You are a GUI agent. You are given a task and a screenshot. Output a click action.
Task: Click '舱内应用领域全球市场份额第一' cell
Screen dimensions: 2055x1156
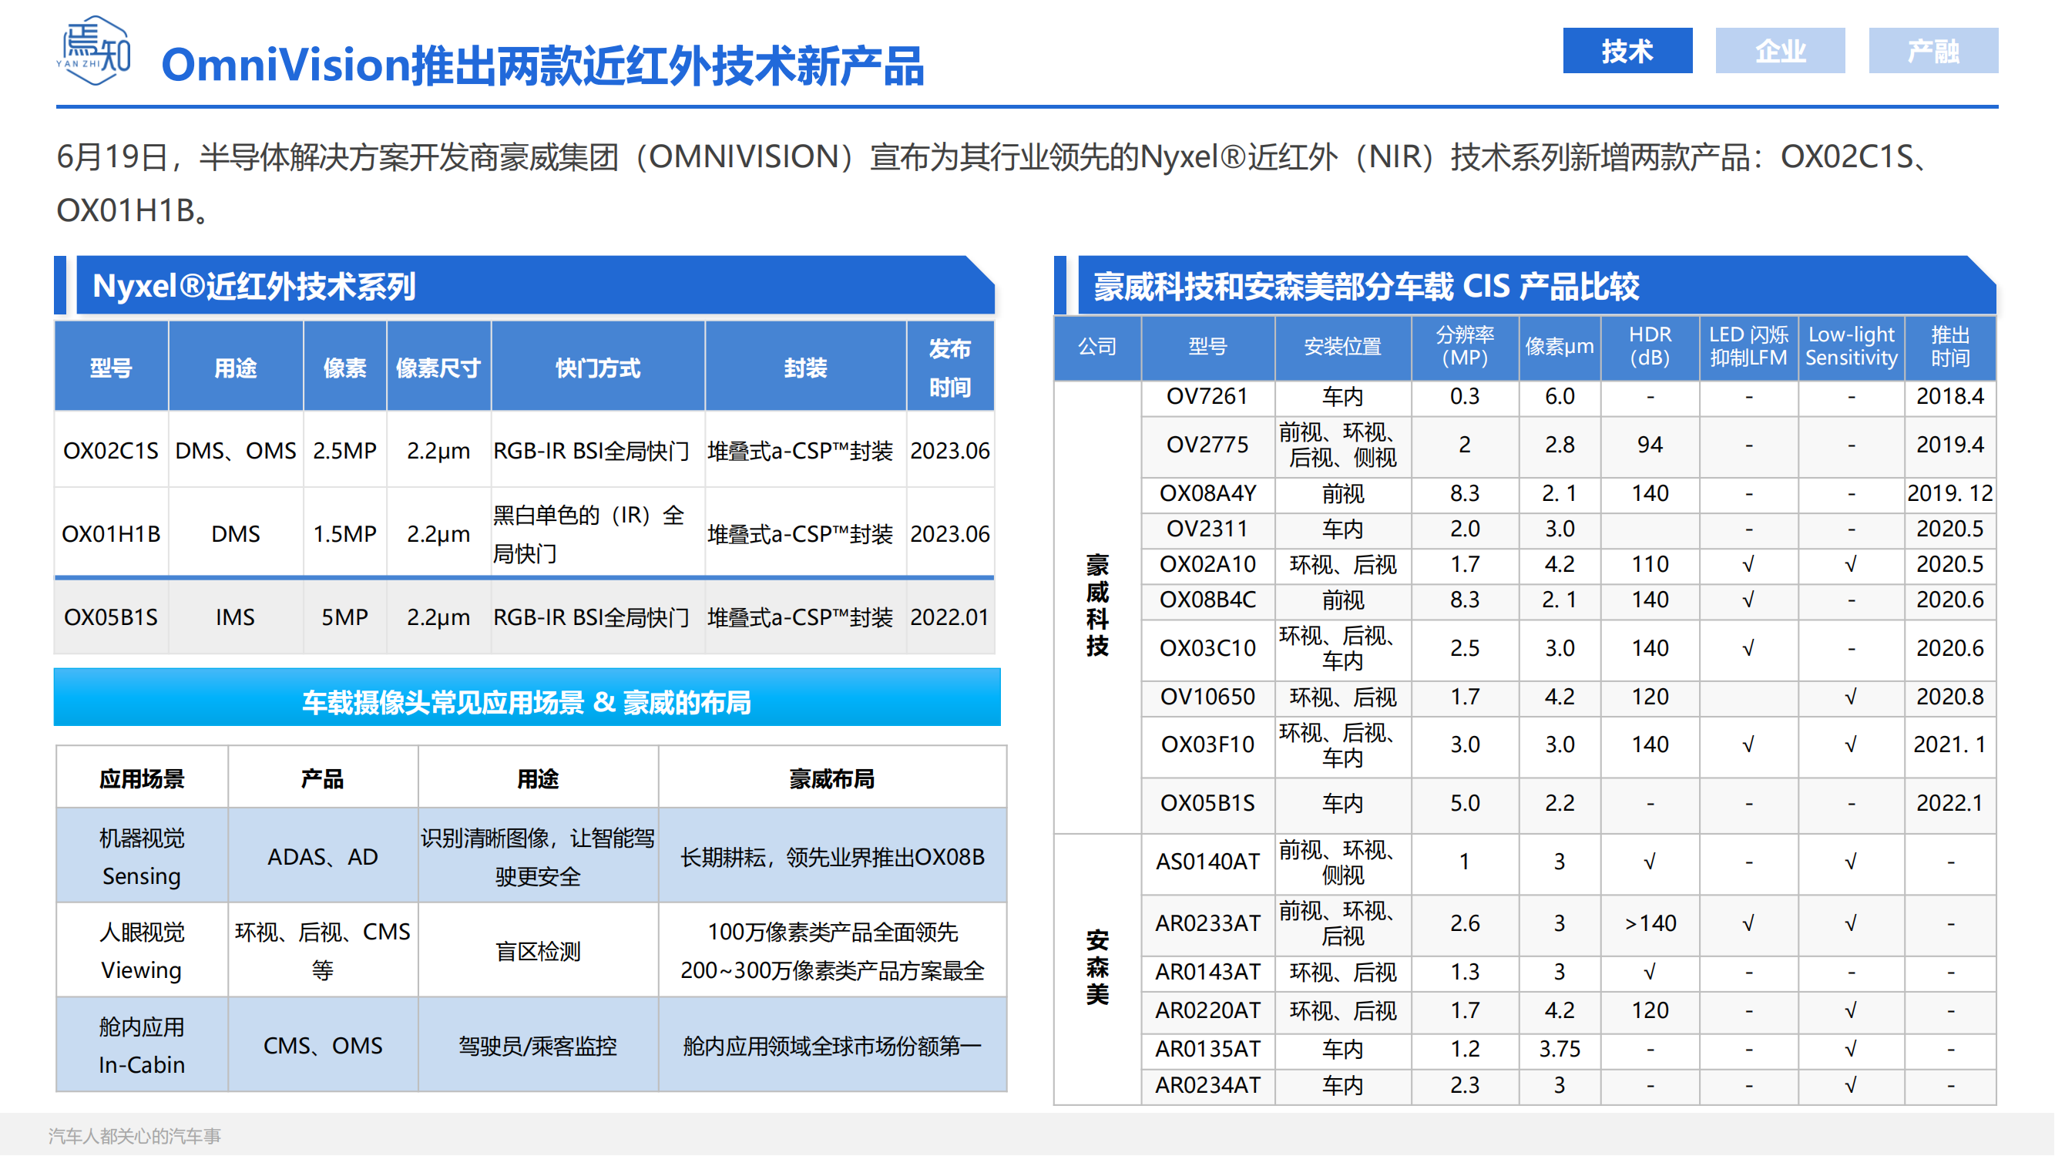click(832, 1046)
